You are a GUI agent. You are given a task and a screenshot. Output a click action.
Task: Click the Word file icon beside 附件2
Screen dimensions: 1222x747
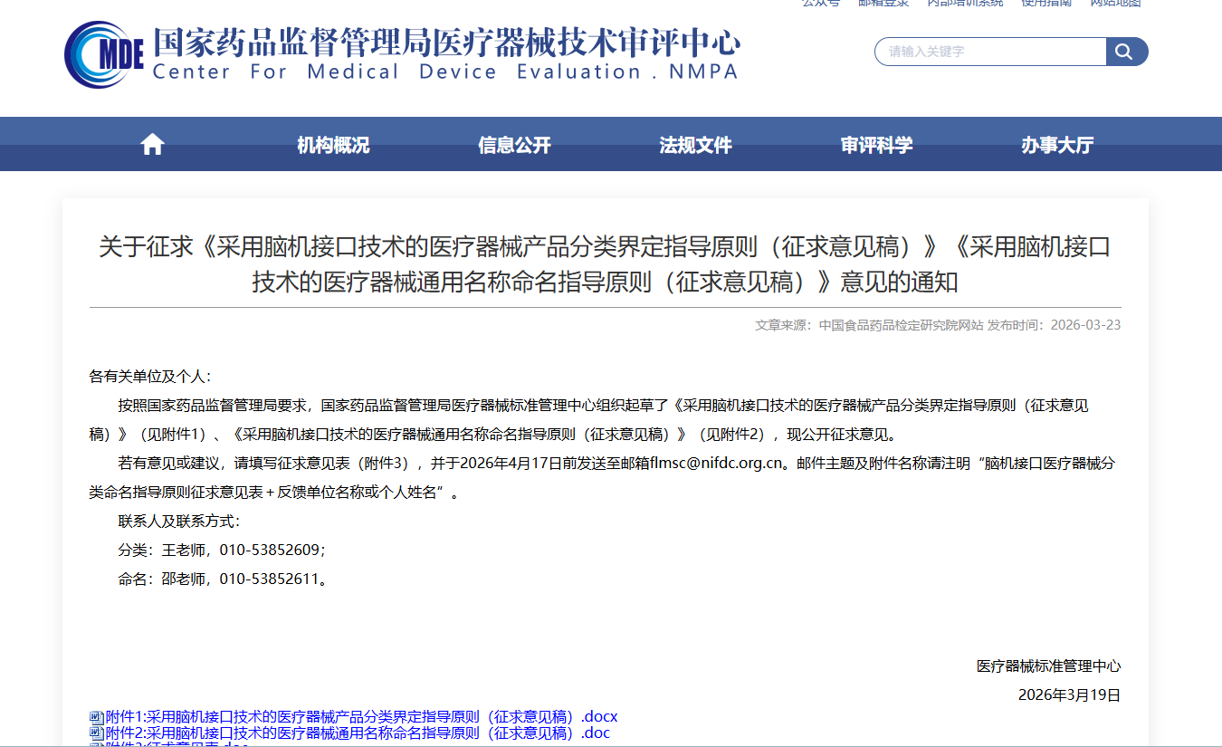point(96,733)
